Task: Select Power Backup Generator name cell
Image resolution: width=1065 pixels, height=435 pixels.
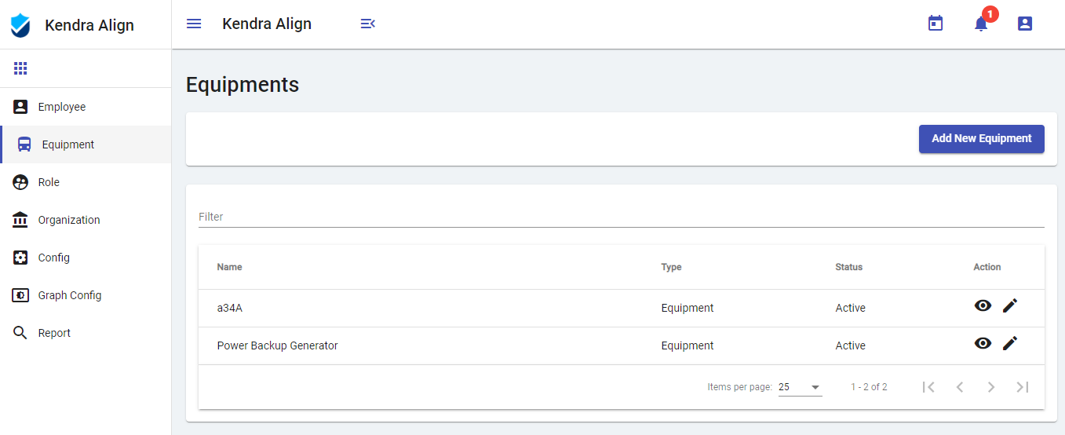Action: coord(278,345)
